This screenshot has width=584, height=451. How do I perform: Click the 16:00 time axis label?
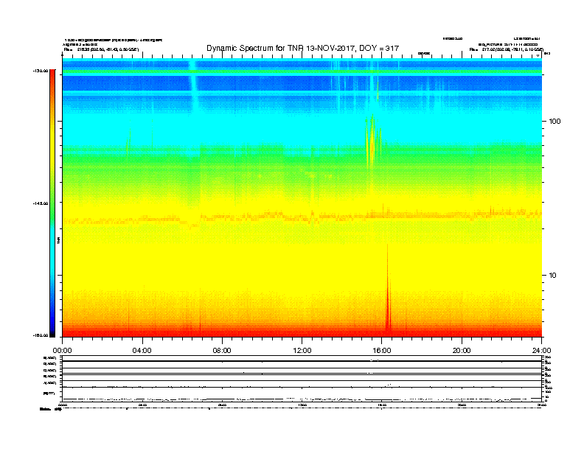[x=382, y=351]
